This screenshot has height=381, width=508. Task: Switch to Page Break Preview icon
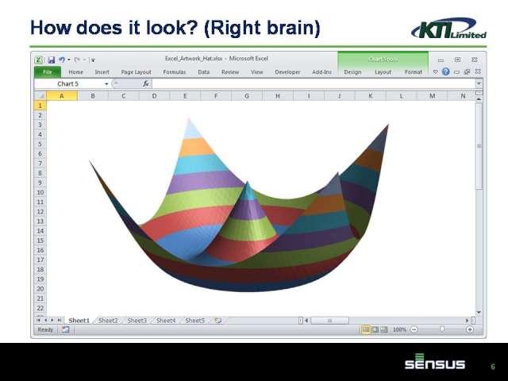click(x=384, y=330)
